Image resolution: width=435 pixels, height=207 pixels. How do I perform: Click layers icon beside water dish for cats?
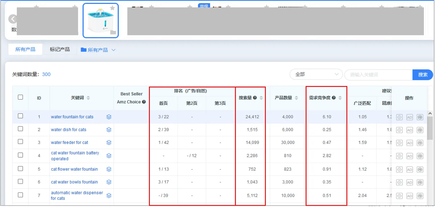[109, 129]
